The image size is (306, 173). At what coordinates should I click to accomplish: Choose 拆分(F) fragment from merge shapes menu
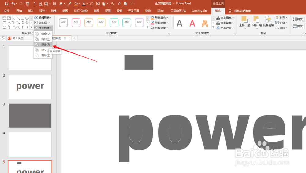(43, 45)
